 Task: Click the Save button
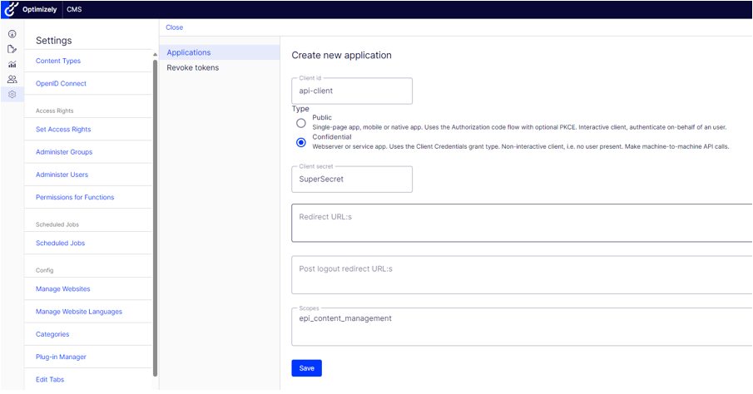click(306, 368)
